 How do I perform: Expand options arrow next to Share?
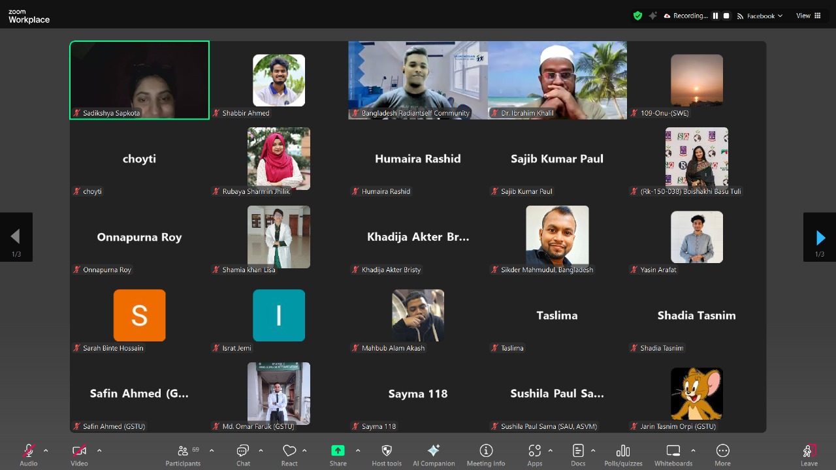[x=358, y=450]
